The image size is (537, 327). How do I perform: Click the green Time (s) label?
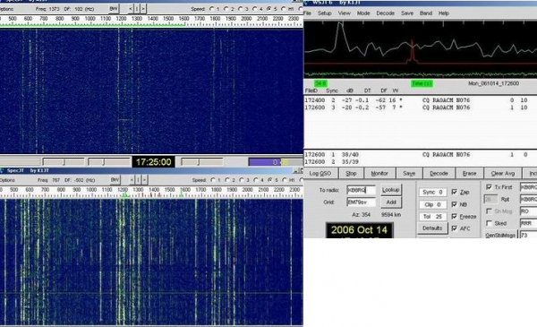(x=422, y=83)
